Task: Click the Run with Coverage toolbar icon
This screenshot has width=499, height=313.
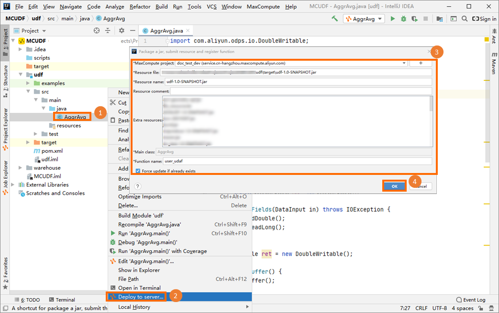Action: click(414, 19)
